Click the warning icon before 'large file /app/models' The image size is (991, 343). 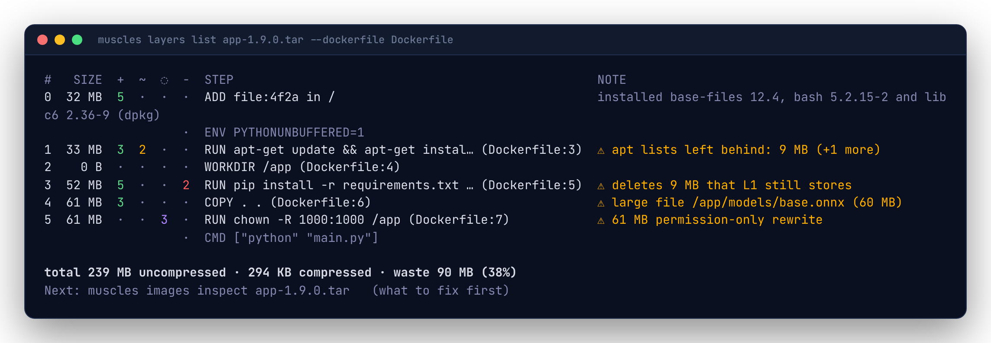coord(601,203)
